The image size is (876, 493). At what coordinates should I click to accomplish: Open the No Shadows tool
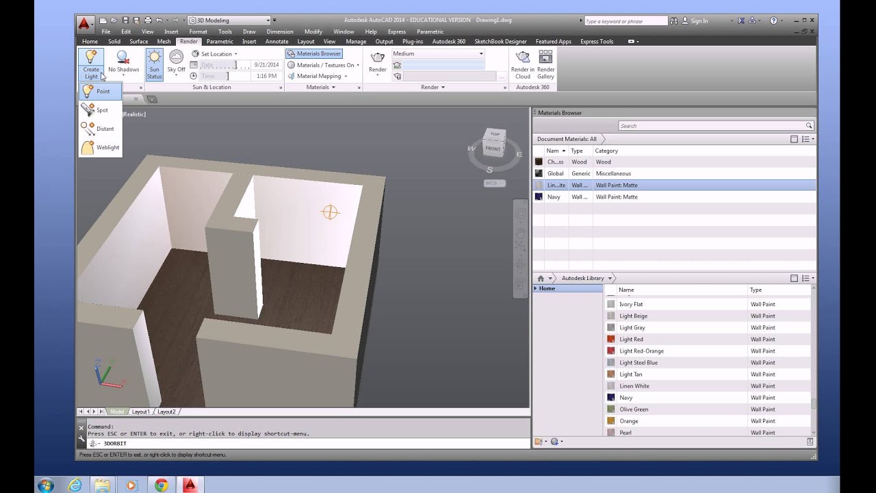(123, 62)
